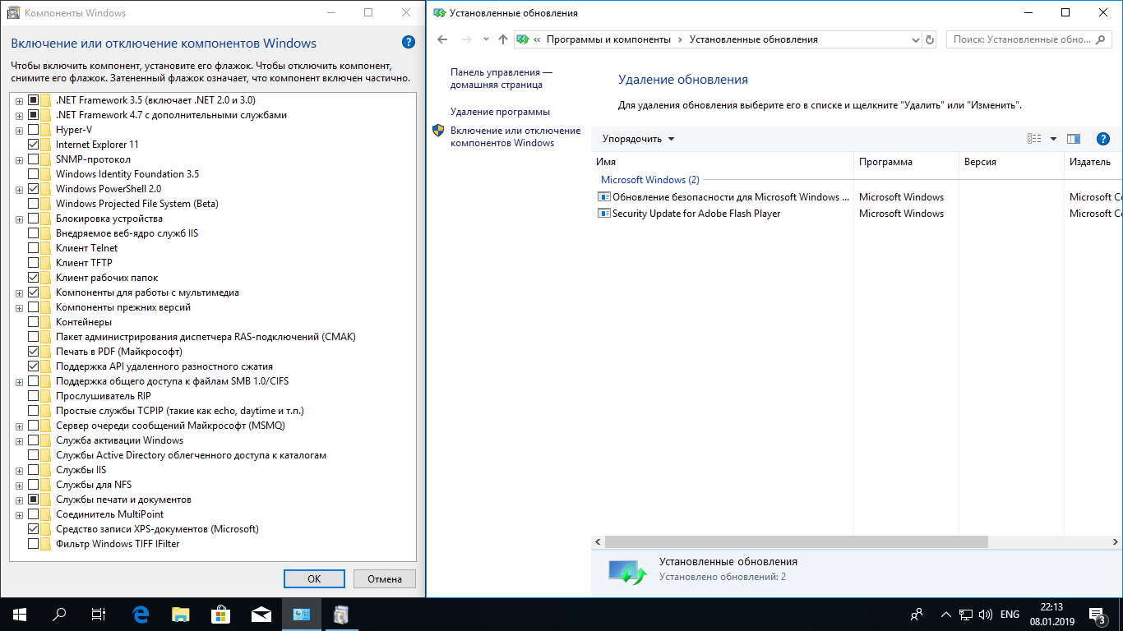Click the back arrow in Installed Updates
1123x631 pixels.
(442, 39)
